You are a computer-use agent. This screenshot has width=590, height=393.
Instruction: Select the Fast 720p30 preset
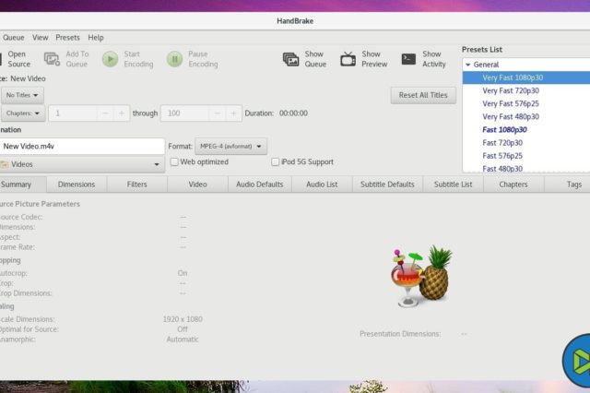[x=526, y=143]
